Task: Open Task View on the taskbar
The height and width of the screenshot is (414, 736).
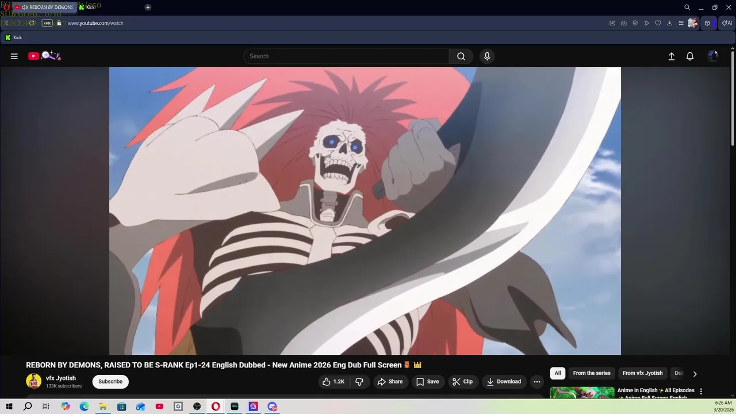Action: 46,407
